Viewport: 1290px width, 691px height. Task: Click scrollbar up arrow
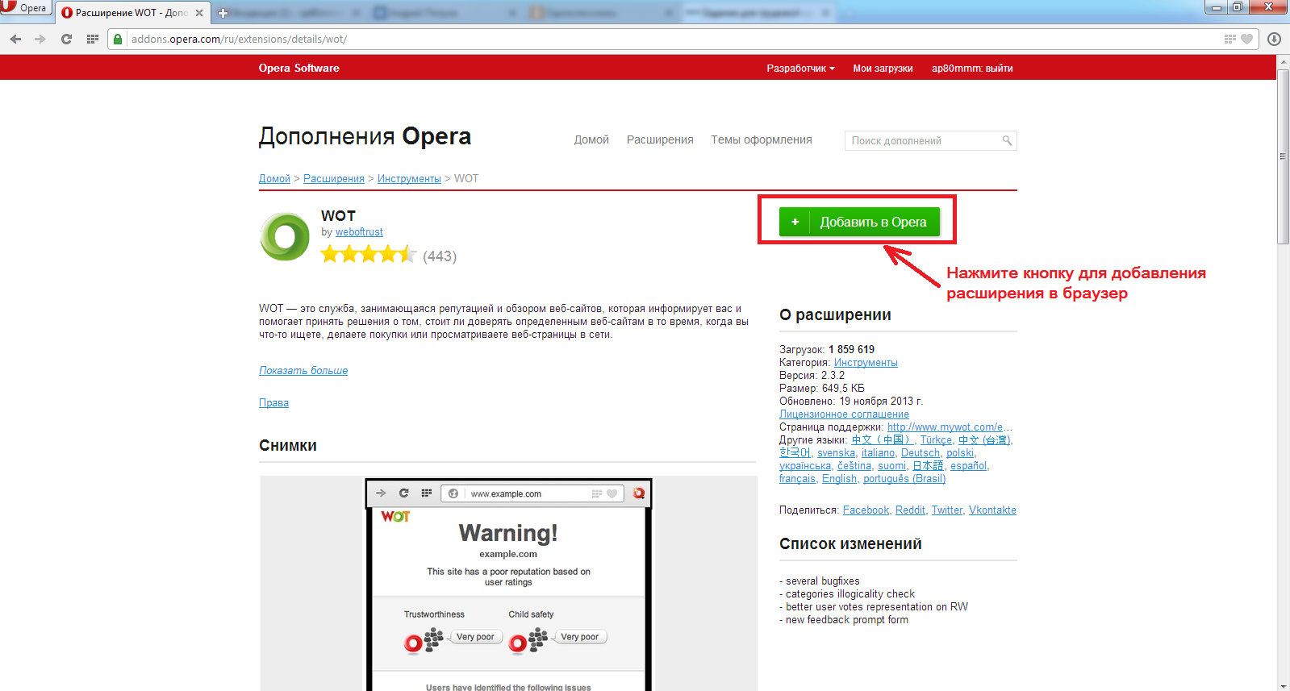(1283, 61)
